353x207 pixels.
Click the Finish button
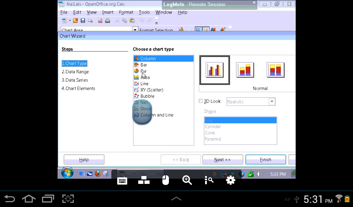point(266,159)
